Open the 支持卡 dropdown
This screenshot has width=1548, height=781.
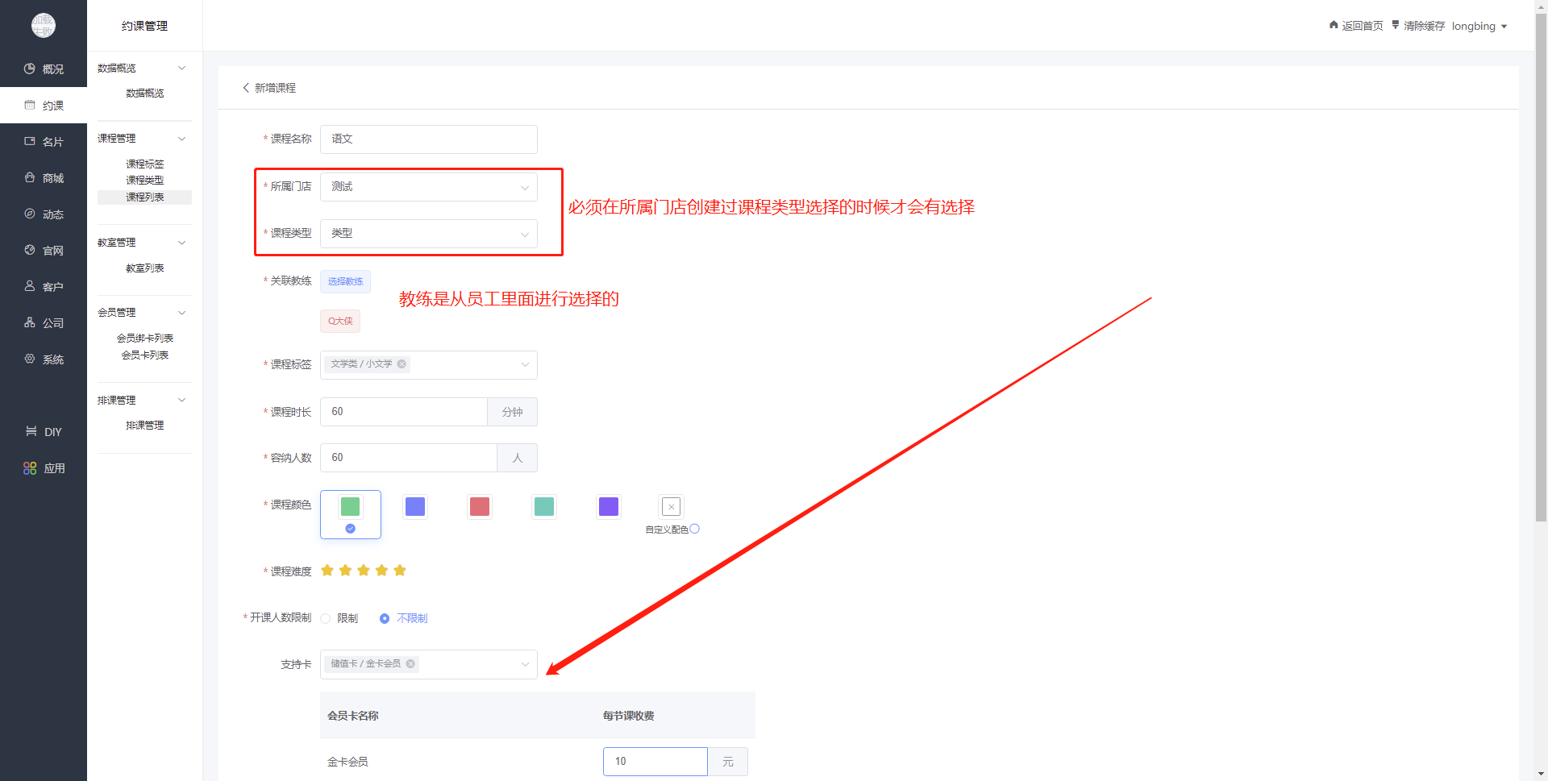click(x=429, y=665)
